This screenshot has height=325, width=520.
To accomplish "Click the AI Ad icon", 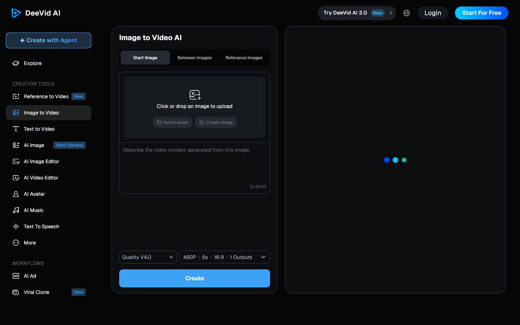I will [x=16, y=276].
